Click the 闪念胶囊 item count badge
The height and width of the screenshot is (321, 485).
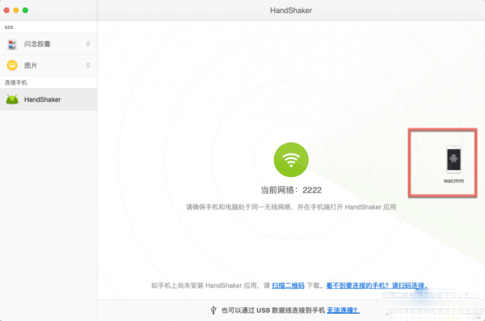[88, 44]
